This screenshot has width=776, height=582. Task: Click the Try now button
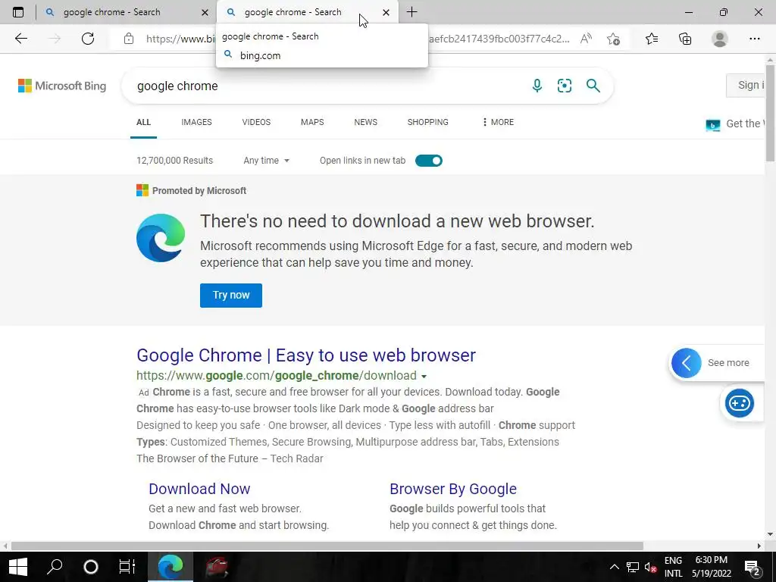(x=231, y=296)
